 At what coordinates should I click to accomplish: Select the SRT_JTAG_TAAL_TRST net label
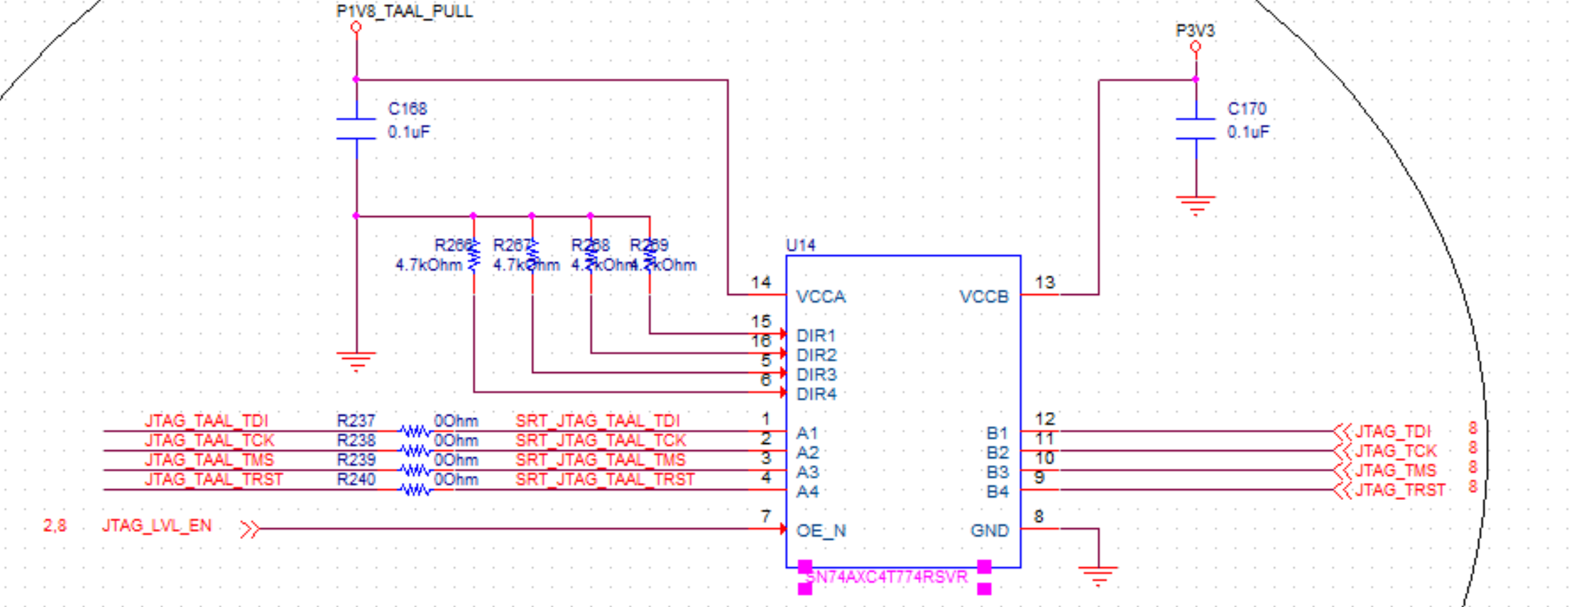605,479
